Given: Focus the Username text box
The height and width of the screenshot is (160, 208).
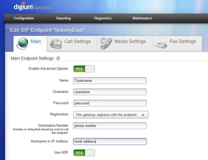Looking at the screenshot, I should [110, 92].
